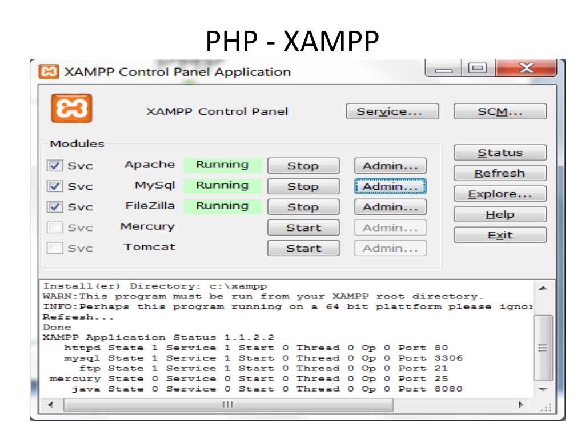Image resolution: width=585 pixels, height=439 pixels.
Task: Click the Status button
Action: pos(500,153)
